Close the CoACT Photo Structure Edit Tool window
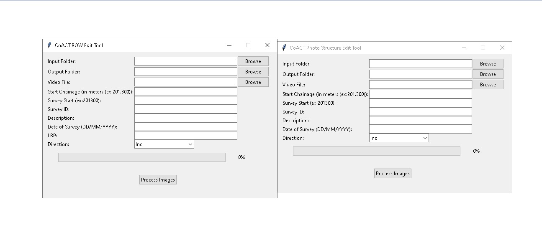Viewport: 542px width, 227px height. [x=502, y=48]
